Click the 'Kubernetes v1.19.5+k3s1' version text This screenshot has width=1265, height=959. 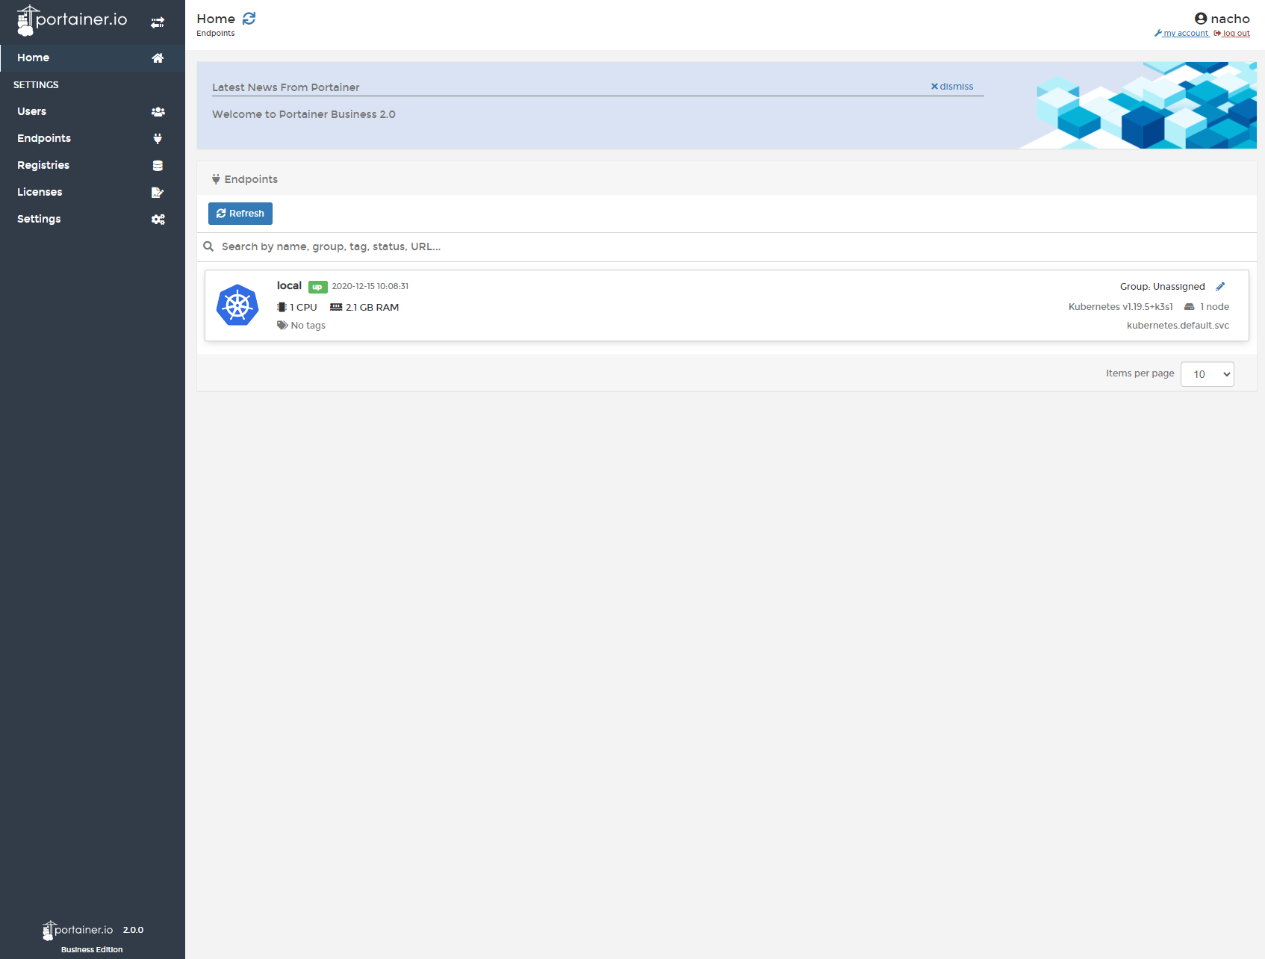tap(1120, 307)
